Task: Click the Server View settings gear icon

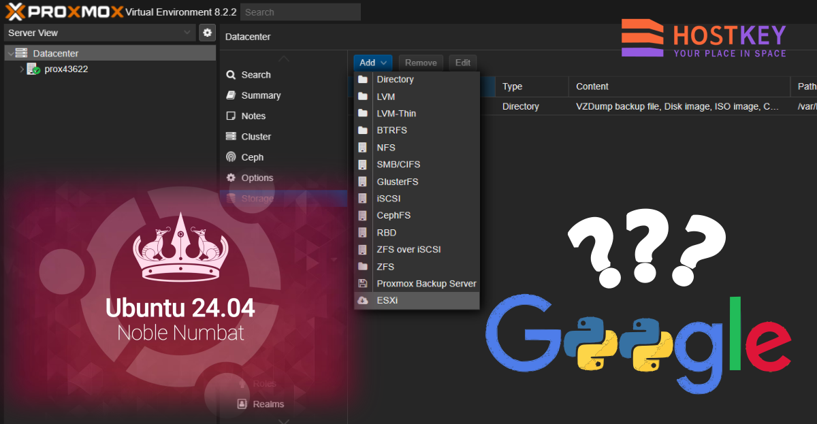Action: click(x=207, y=33)
